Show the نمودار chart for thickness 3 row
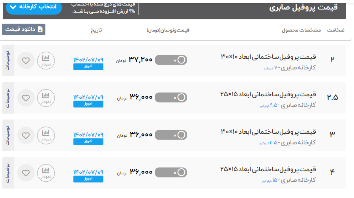 (x=46, y=135)
